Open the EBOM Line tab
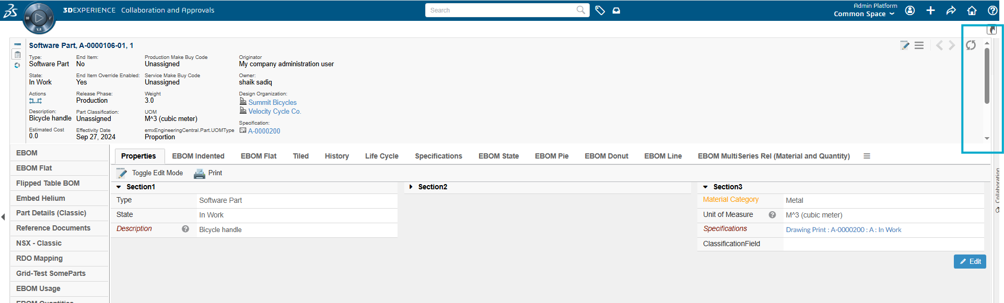 point(663,156)
